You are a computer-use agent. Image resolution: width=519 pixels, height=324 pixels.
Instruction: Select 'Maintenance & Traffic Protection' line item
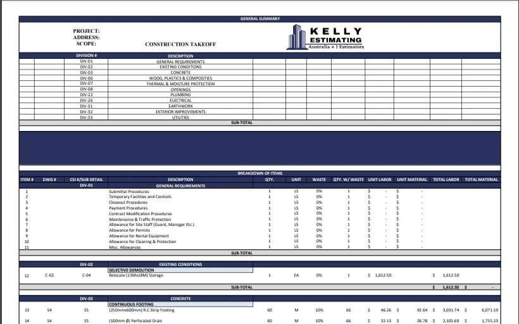tap(140, 219)
